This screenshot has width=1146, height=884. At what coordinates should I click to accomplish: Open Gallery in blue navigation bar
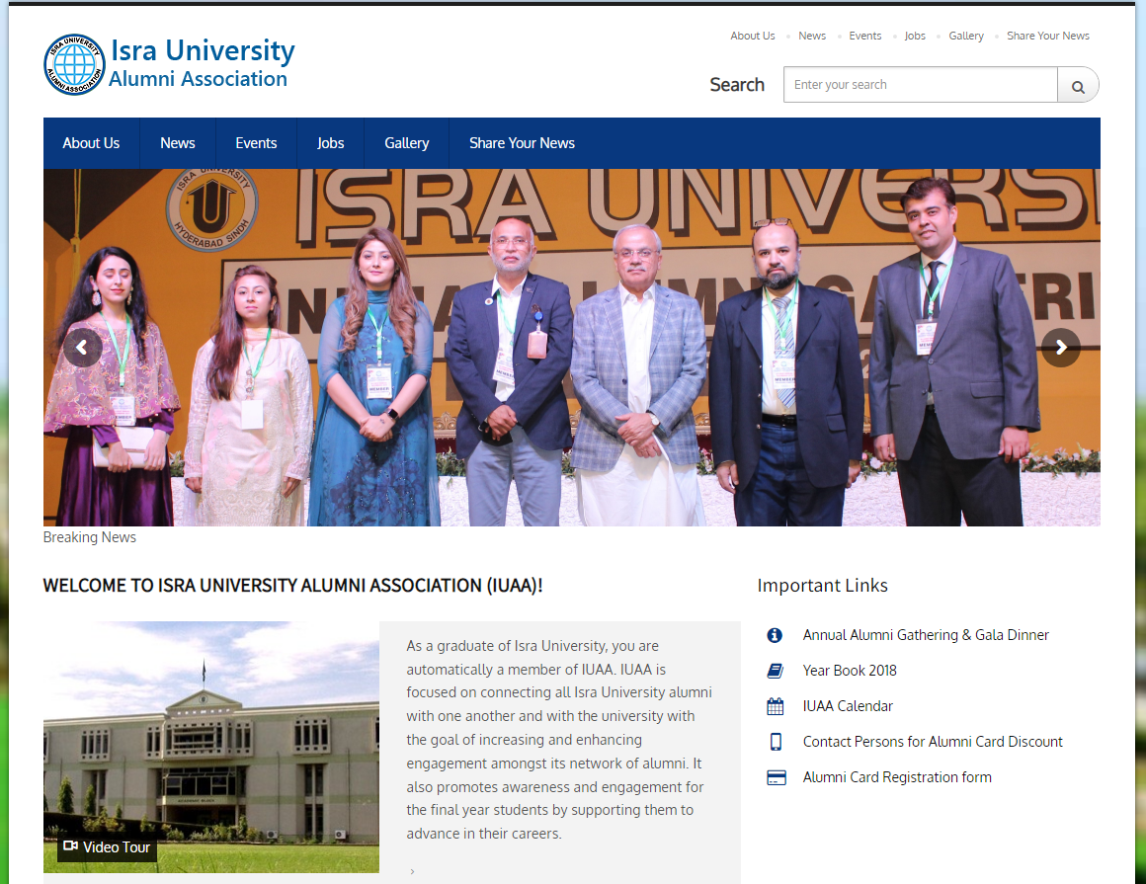[x=406, y=143]
